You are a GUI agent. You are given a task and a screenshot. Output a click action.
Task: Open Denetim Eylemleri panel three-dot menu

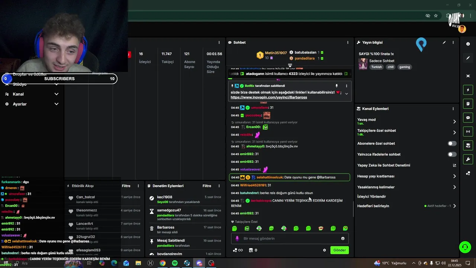(x=219, y=186)
